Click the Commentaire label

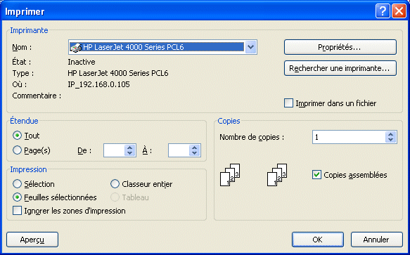(x=37, y=96)
